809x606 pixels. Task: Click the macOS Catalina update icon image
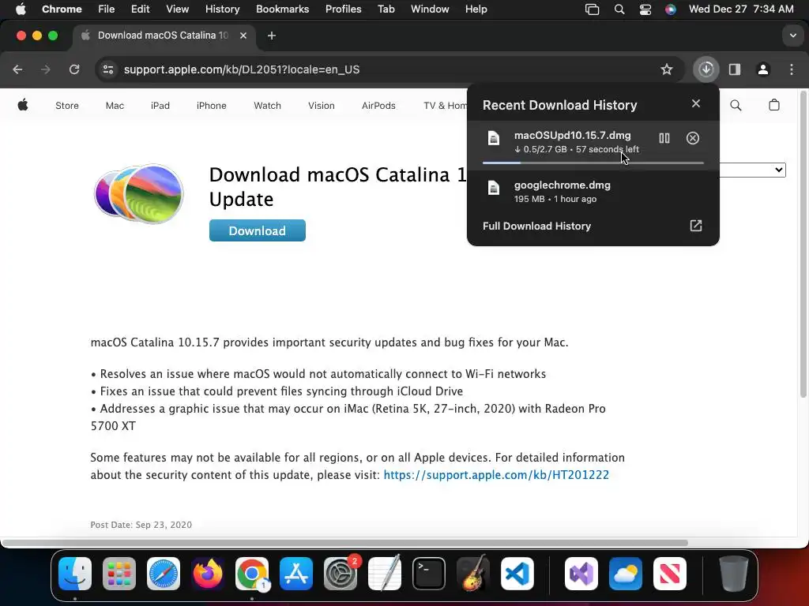139,193
